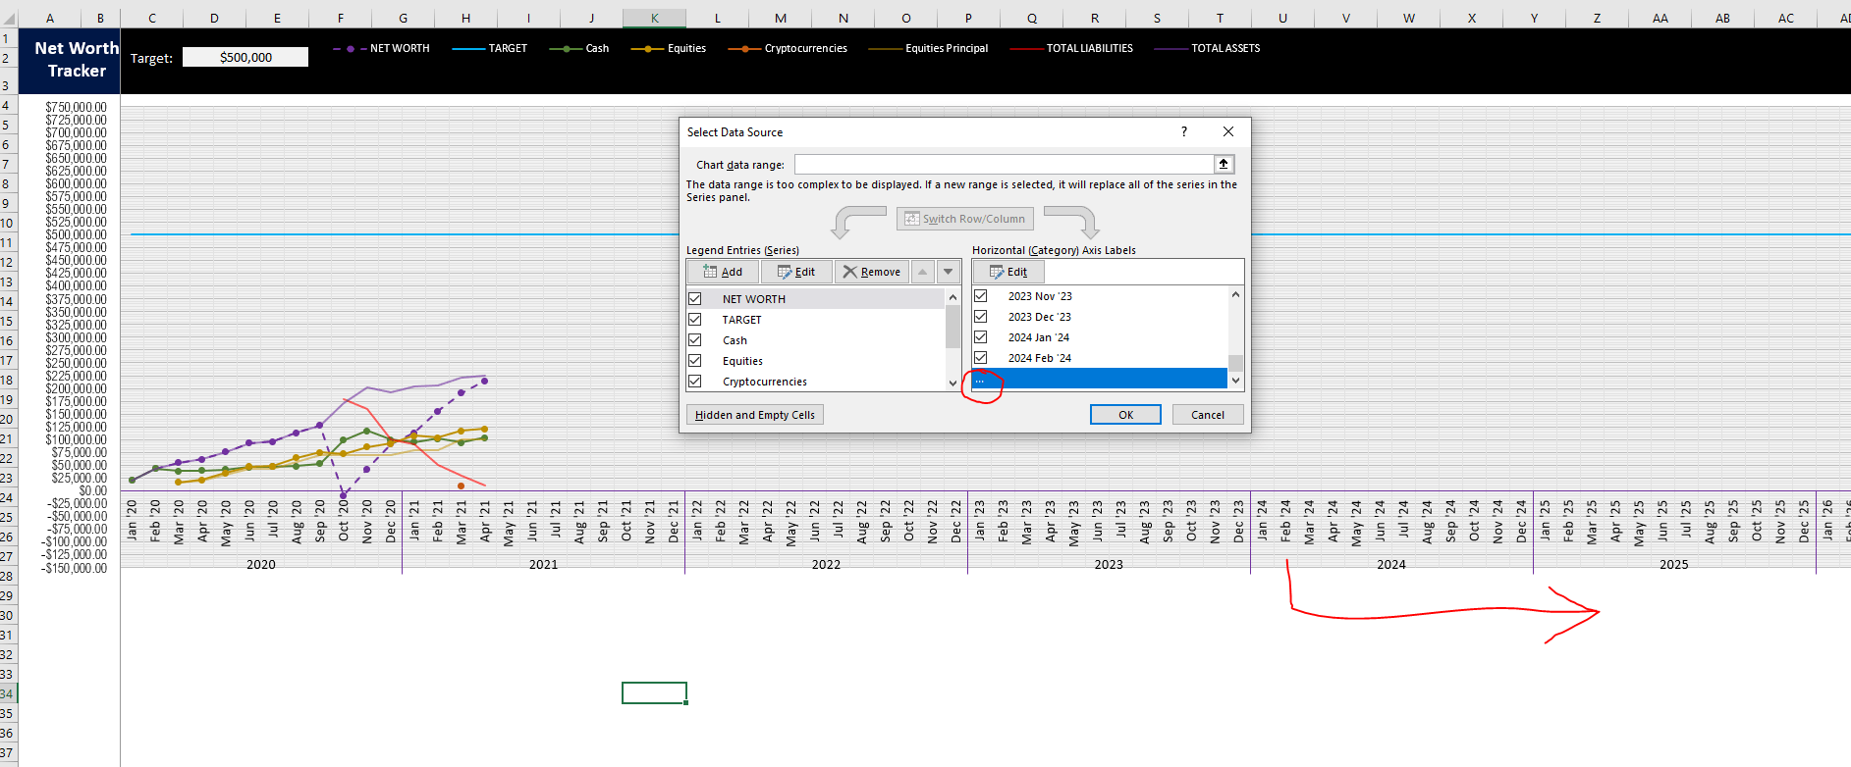Click the 2022 year axis label
The image size is (1851, 767).
pos(826,564)
